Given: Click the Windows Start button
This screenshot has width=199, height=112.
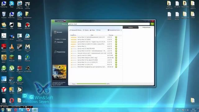Looking at the screenshot, I should click(3, 110).
